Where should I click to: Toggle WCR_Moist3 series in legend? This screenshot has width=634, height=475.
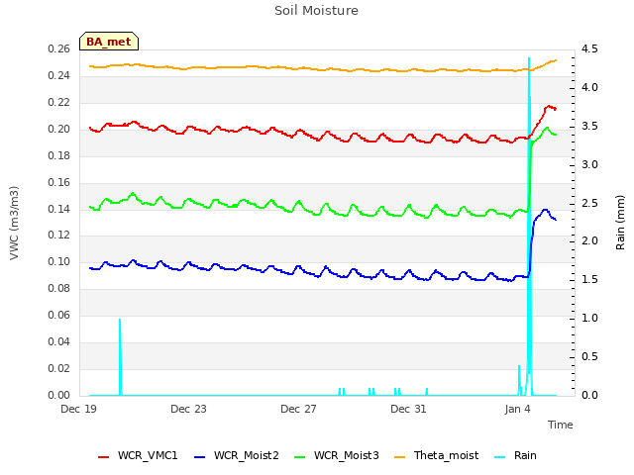click(x=337, y=455)
